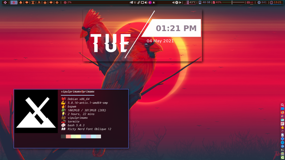Click the salmon pink palette block

[68, 136]
